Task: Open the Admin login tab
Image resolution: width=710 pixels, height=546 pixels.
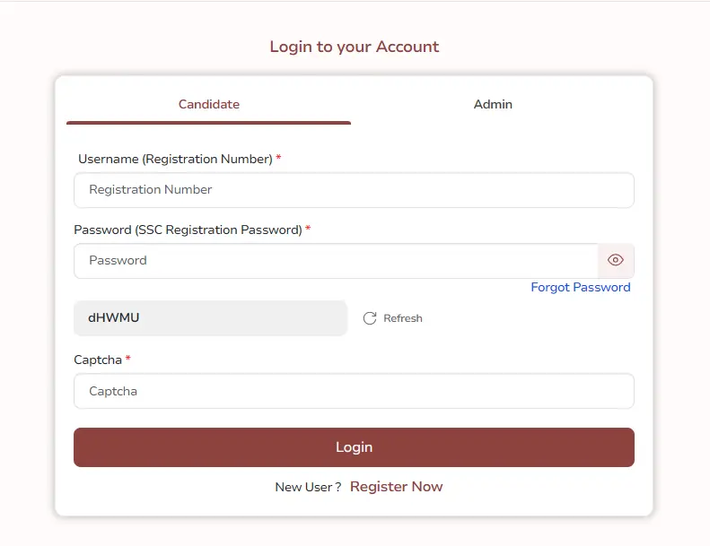Action: click(x=493, y=104)
